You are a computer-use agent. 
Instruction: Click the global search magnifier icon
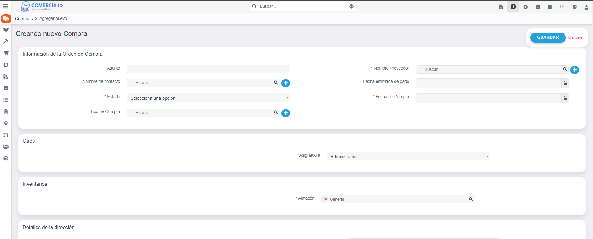coord(254,6)
